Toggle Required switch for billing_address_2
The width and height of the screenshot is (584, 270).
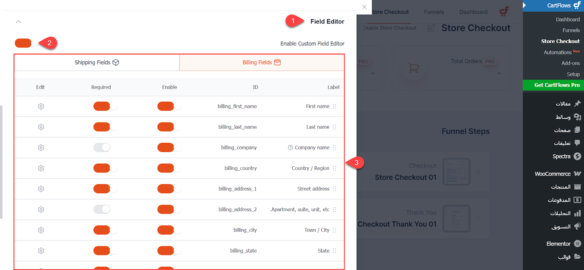102,209
